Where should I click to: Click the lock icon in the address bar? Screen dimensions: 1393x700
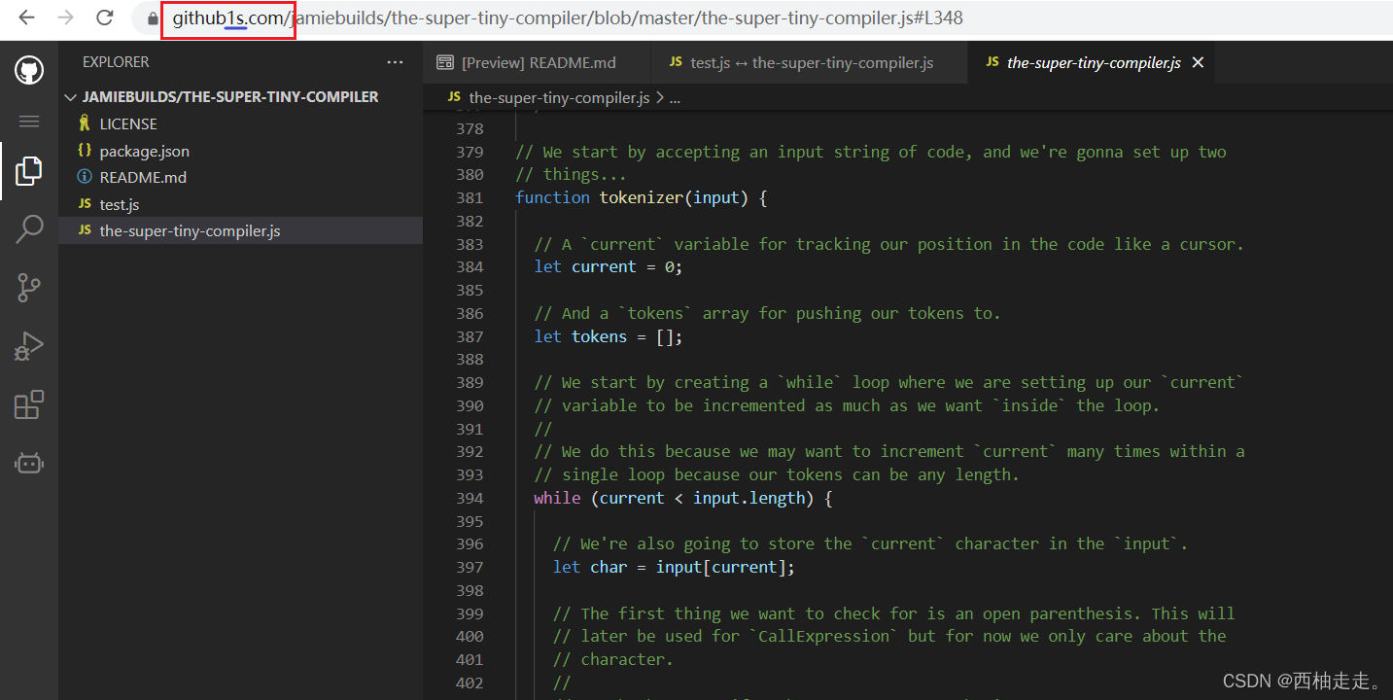click(x=153, y=18)
